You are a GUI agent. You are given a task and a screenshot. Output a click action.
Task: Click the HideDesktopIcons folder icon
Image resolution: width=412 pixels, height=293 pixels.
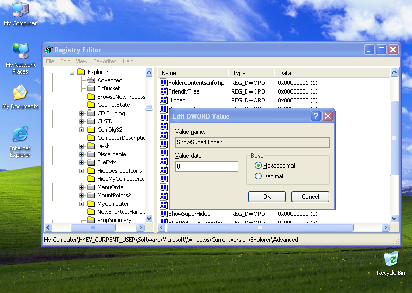pyautogui.click(x=91, y=171)
